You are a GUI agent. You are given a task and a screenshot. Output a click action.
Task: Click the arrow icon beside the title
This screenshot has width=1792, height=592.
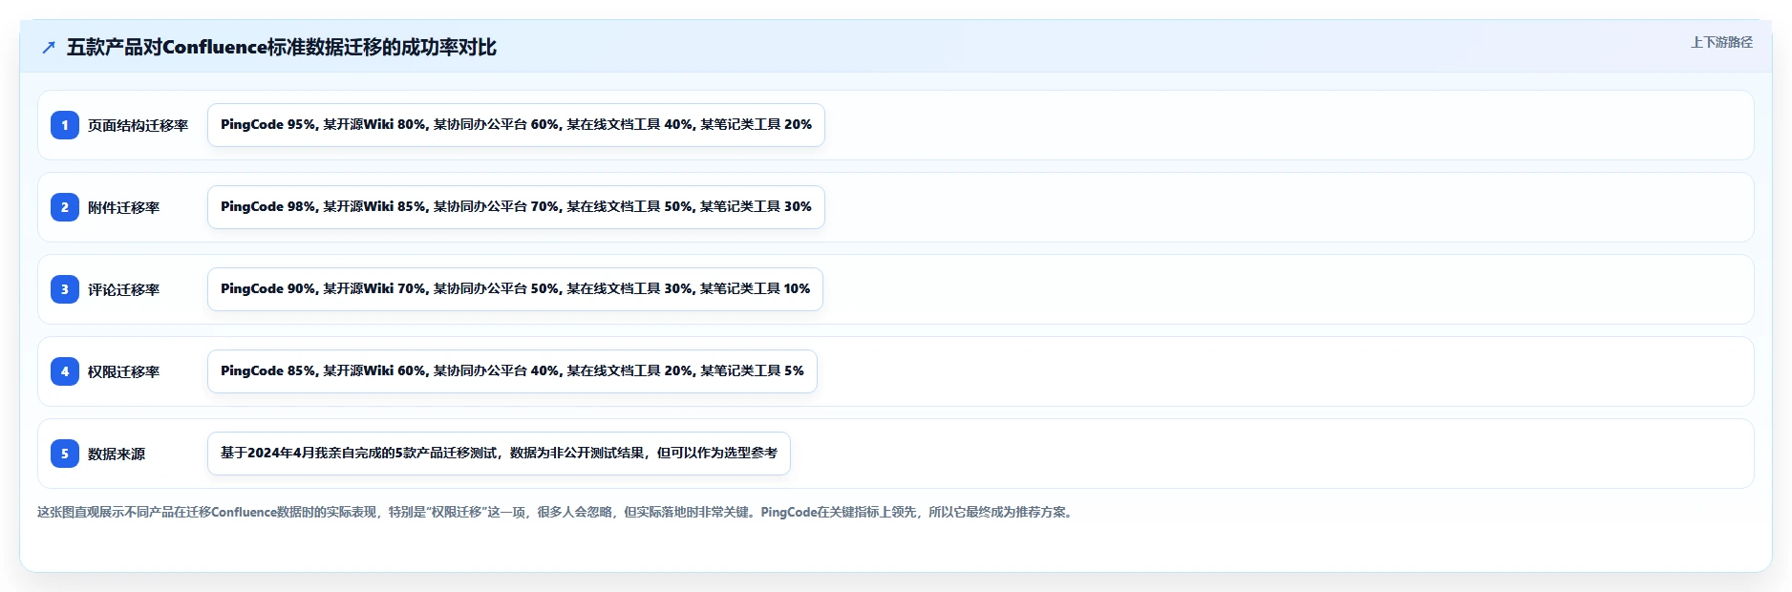49,48
